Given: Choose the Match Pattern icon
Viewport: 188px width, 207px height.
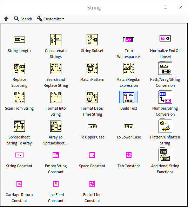Looking at the screenshot, I should [92, 69].
